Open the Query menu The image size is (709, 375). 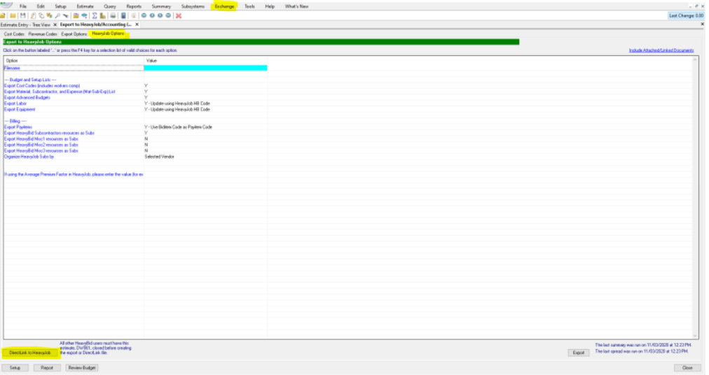[x=110, y=6]
